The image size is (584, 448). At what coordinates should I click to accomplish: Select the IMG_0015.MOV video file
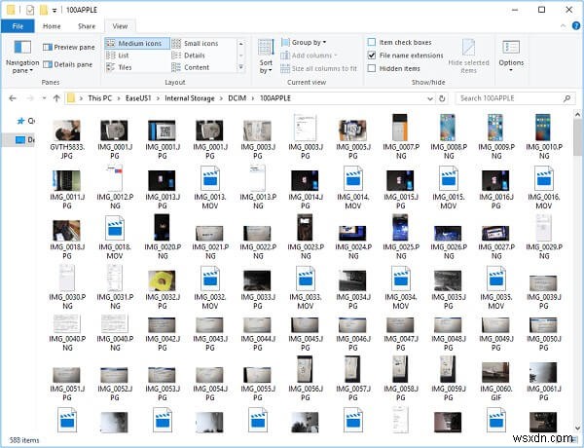pyautogui.click(x=449, y=187)
